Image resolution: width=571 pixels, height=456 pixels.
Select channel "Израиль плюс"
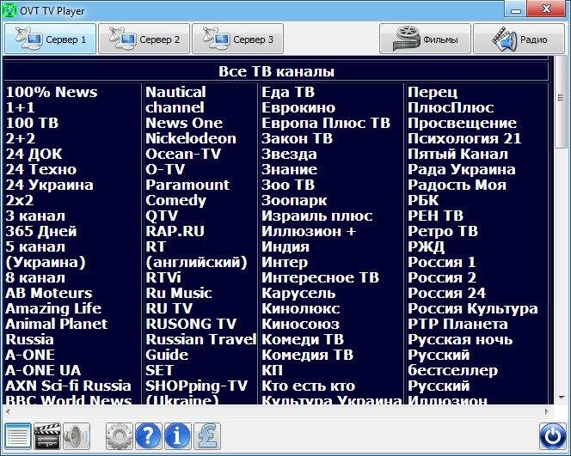pyautogui.click(x=316, y=216)
